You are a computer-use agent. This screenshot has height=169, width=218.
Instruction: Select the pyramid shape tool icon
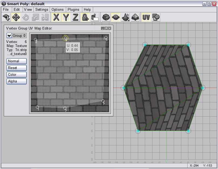coord(135,17)
